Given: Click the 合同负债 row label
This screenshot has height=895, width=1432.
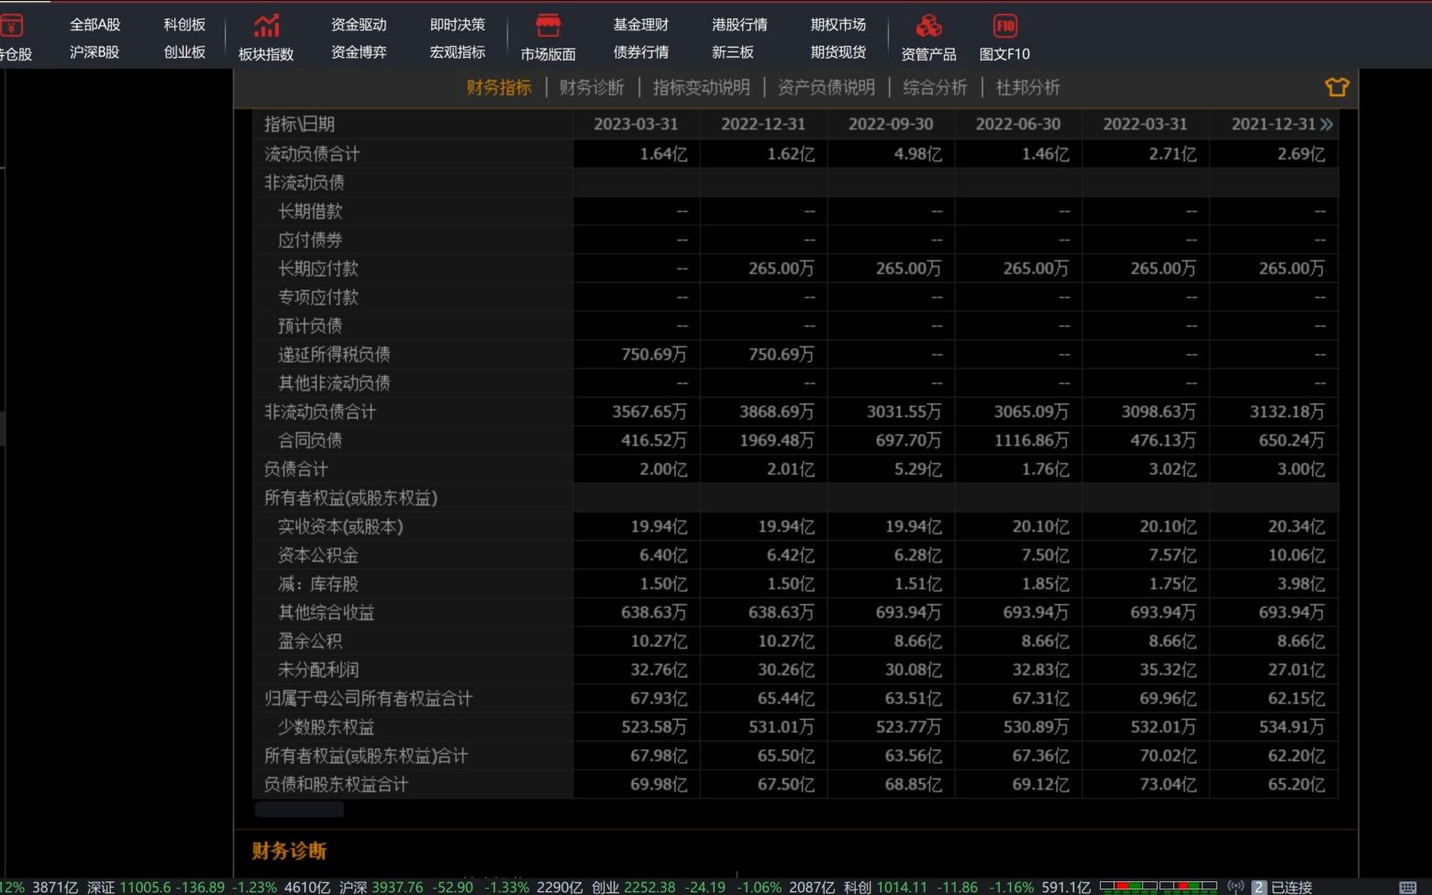Looking at the screenshot, I should click(310, 440).
